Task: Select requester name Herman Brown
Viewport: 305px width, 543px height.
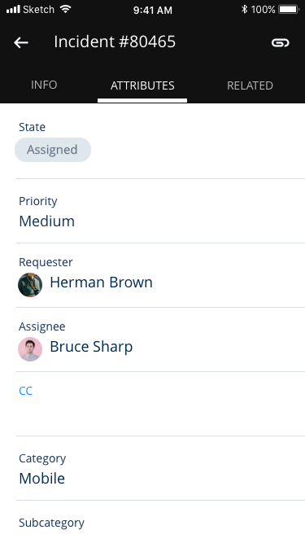Action: [x=101, y=282]
